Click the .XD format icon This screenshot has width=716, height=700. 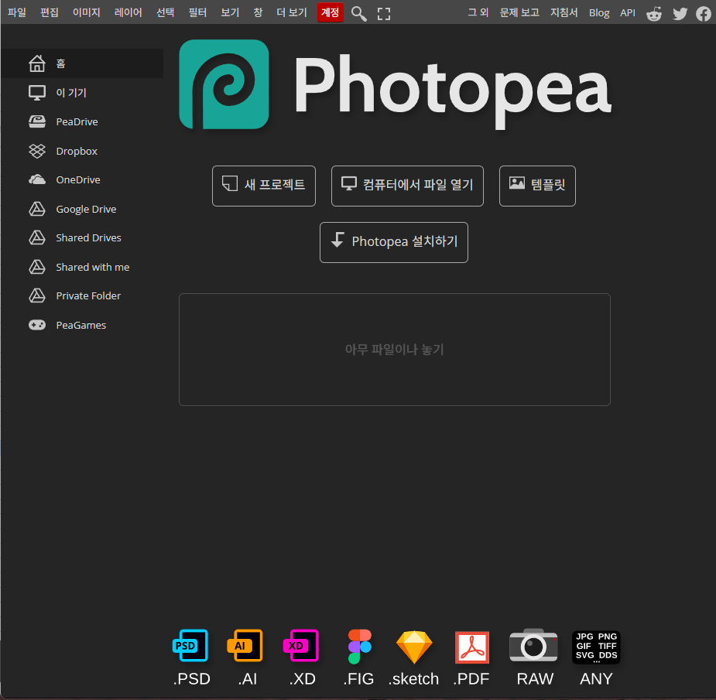pos(301,645)
